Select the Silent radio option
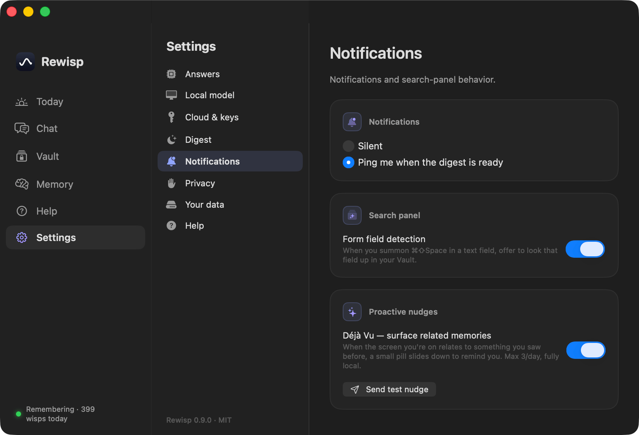639x435 pixels. click(349, 146)
